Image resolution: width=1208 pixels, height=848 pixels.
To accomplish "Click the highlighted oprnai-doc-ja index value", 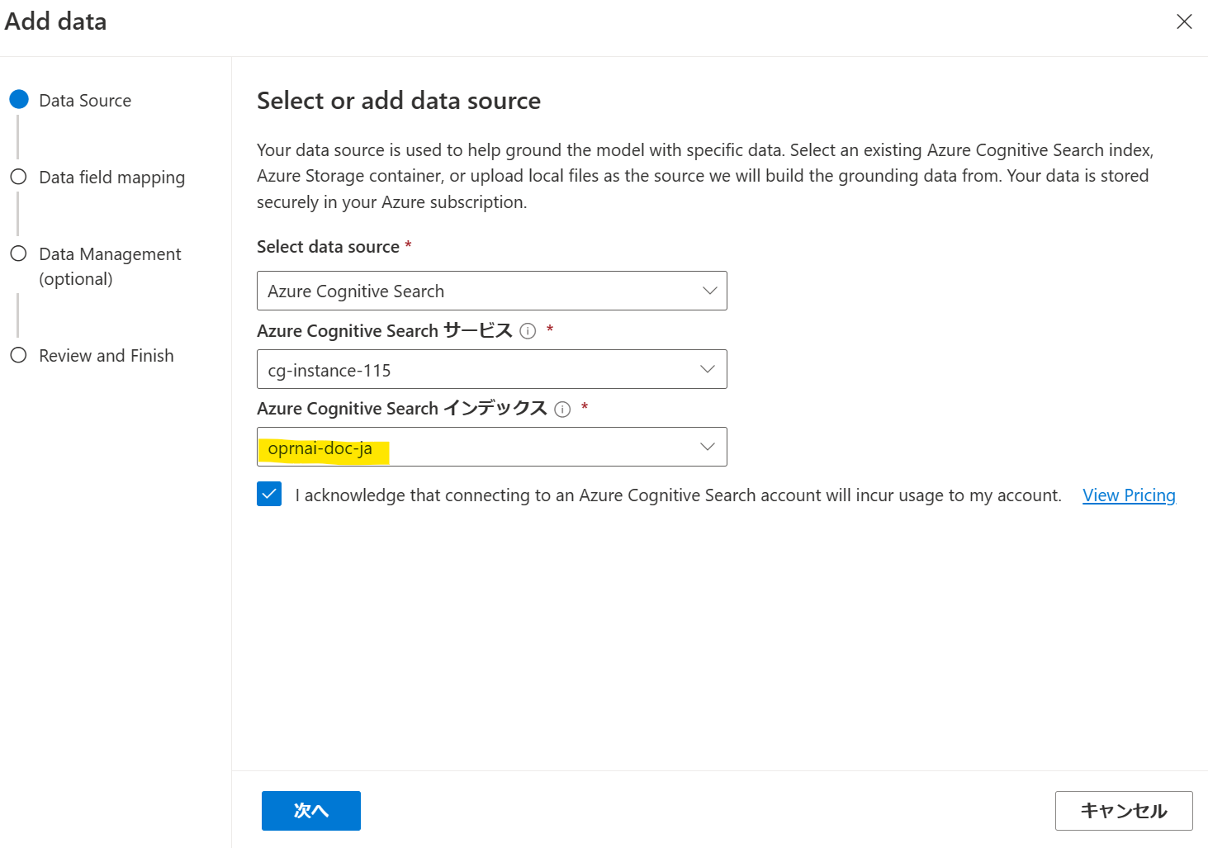I will [x=320, y=449].
